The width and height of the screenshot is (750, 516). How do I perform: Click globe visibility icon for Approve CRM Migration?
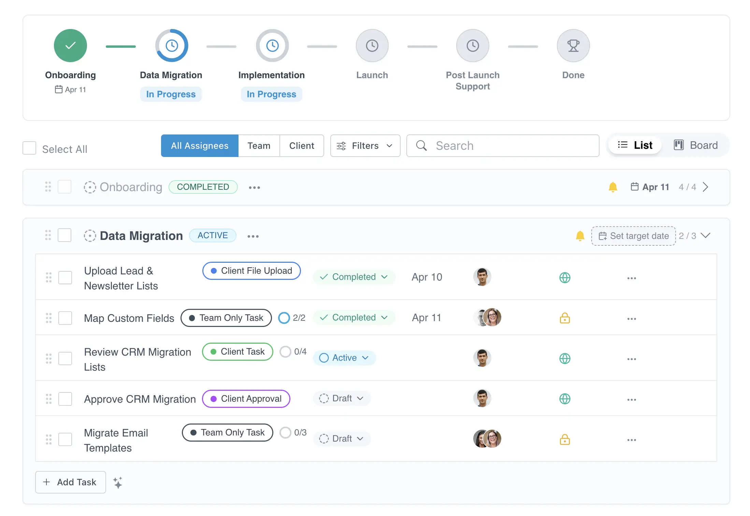565,399
